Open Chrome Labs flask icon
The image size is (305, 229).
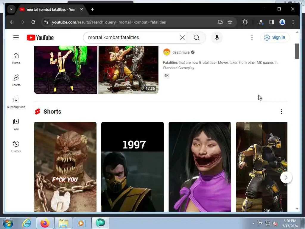(x=261, y=22)
